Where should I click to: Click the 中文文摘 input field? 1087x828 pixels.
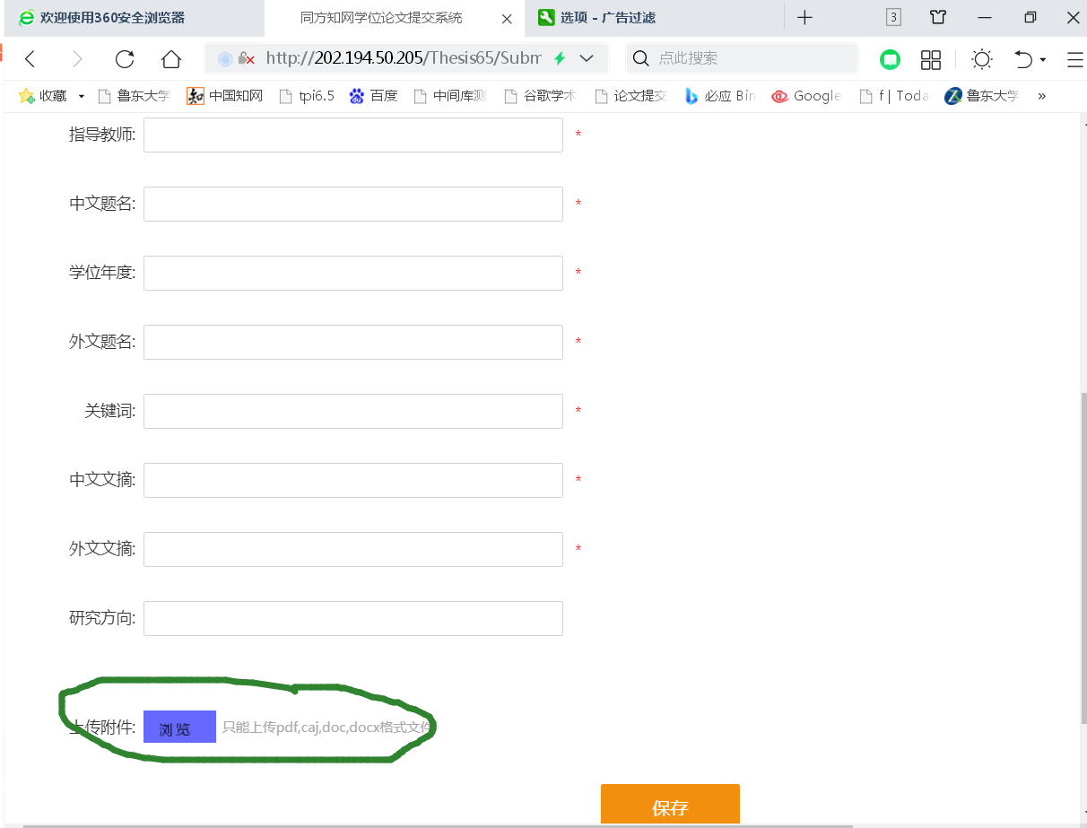pyautogui.click(x=353, y=480)
